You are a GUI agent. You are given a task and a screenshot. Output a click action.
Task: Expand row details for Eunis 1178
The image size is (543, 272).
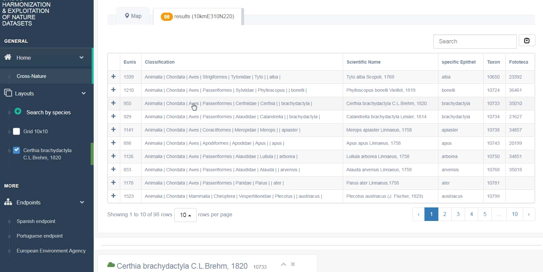pyautogui.click(x=114, y=183)
